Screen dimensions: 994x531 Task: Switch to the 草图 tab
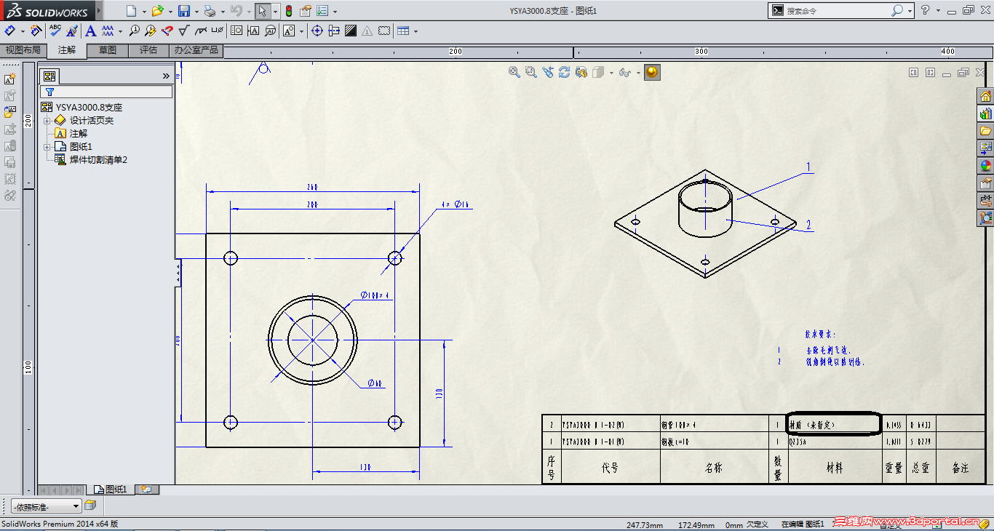pyautogui.click(x=108, y=50)
